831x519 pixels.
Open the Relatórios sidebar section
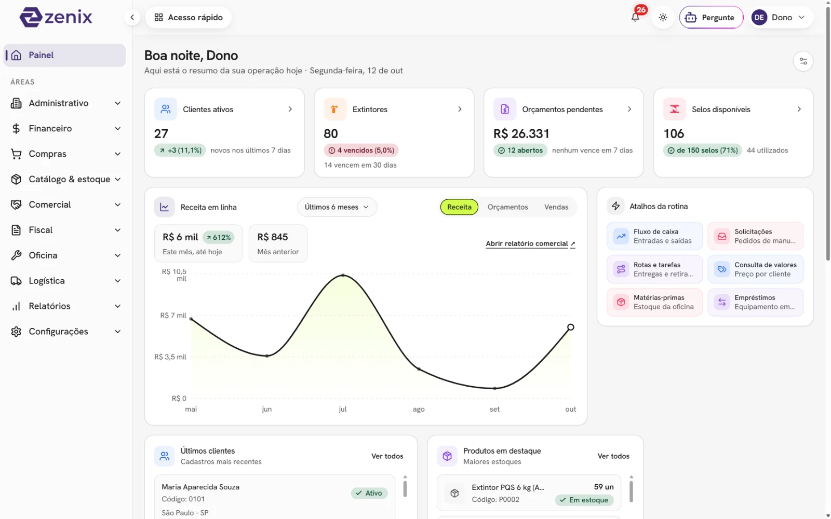tap(65, 306)
